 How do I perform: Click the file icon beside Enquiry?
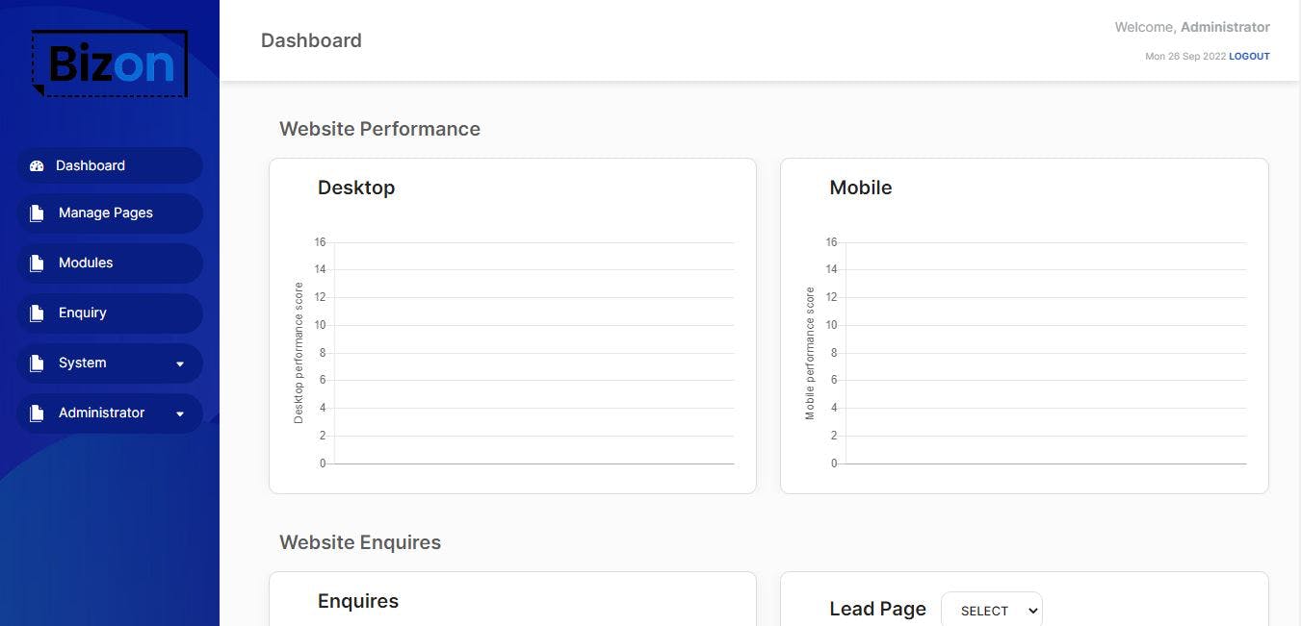coord(37,313)
